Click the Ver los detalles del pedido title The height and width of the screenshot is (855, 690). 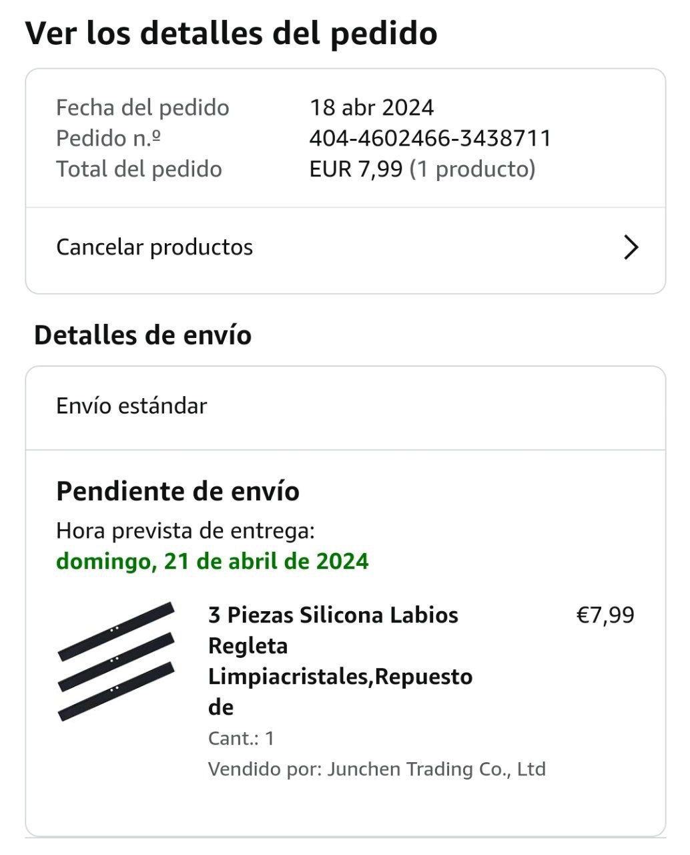coord(231,33)
